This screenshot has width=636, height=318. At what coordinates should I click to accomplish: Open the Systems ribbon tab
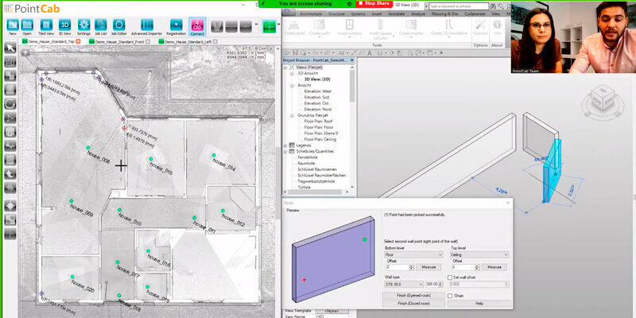tap(359, 14)
